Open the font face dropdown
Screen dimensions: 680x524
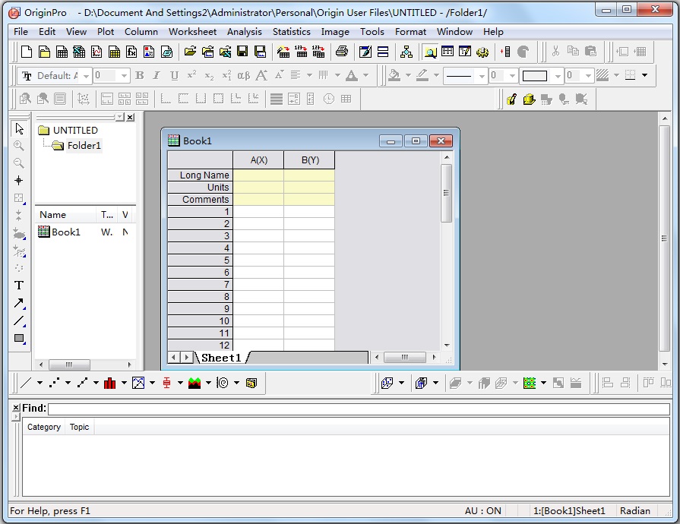coord(87,76)
